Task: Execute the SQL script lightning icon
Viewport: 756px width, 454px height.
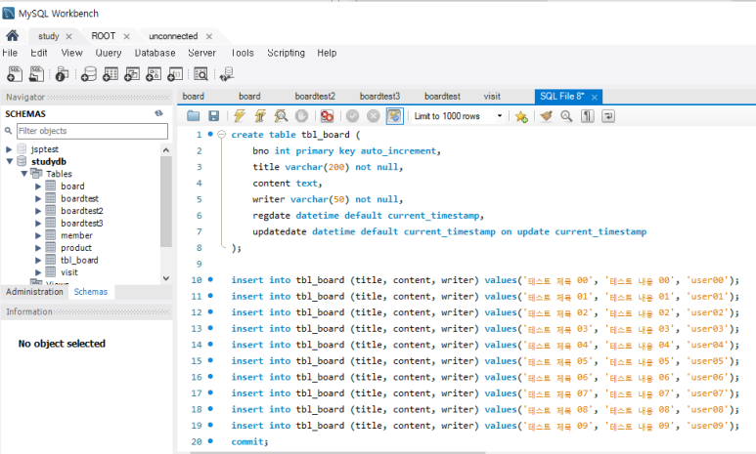Action: [240, 115]
